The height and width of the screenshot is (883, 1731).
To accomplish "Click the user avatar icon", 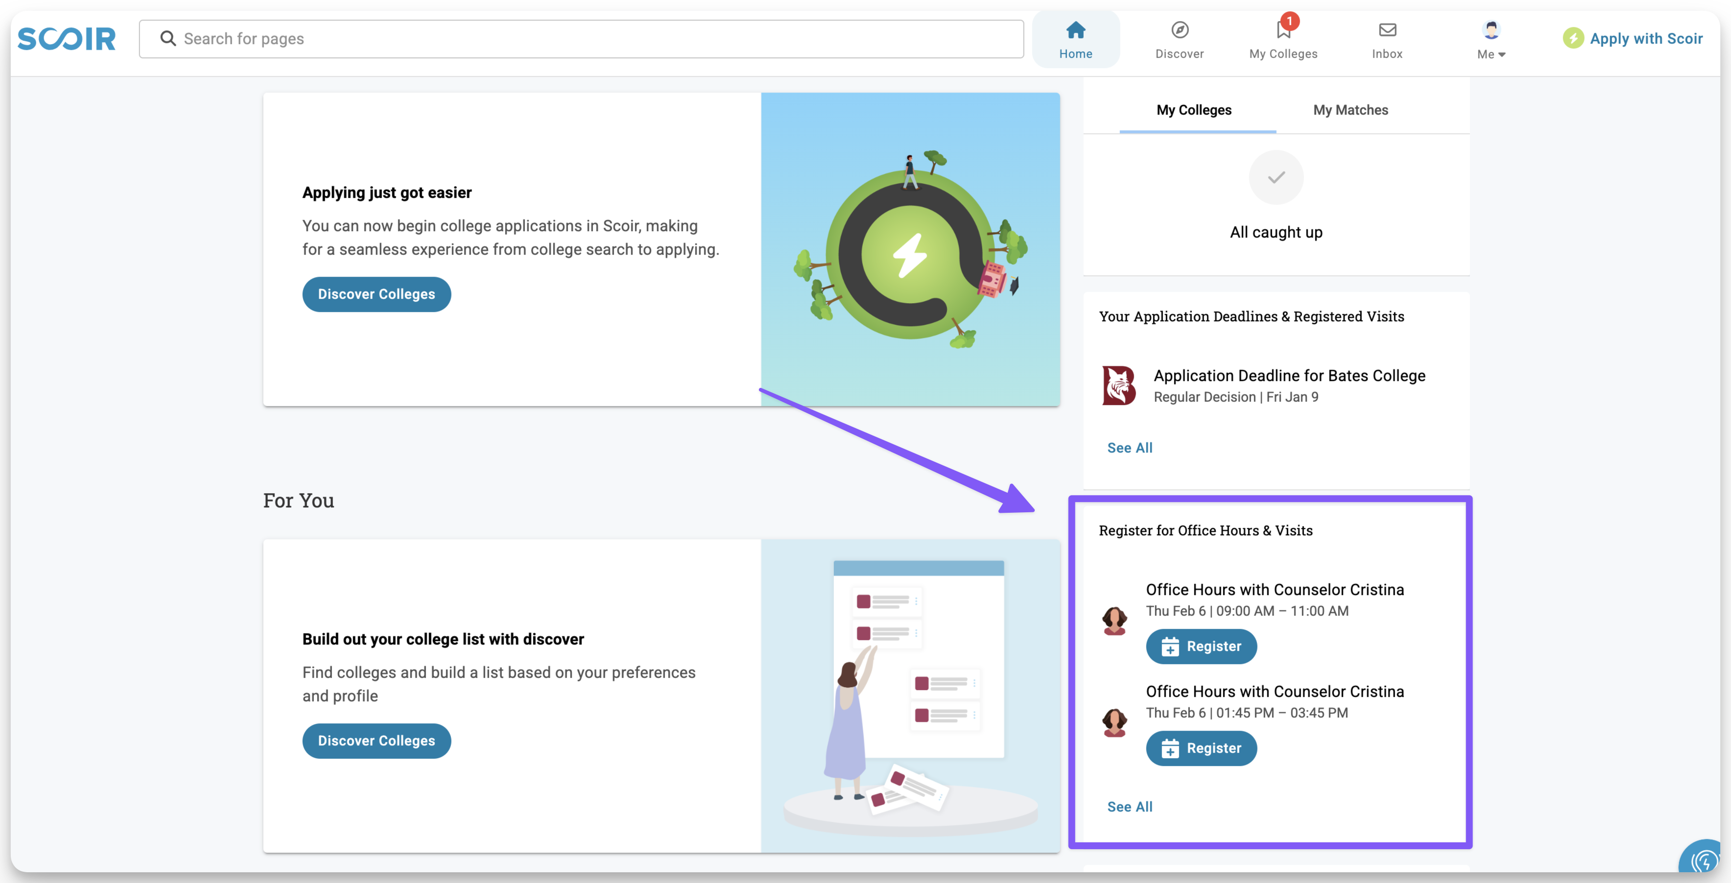I will point(1491,30).
